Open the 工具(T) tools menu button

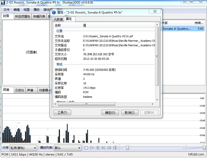(62, 112)
